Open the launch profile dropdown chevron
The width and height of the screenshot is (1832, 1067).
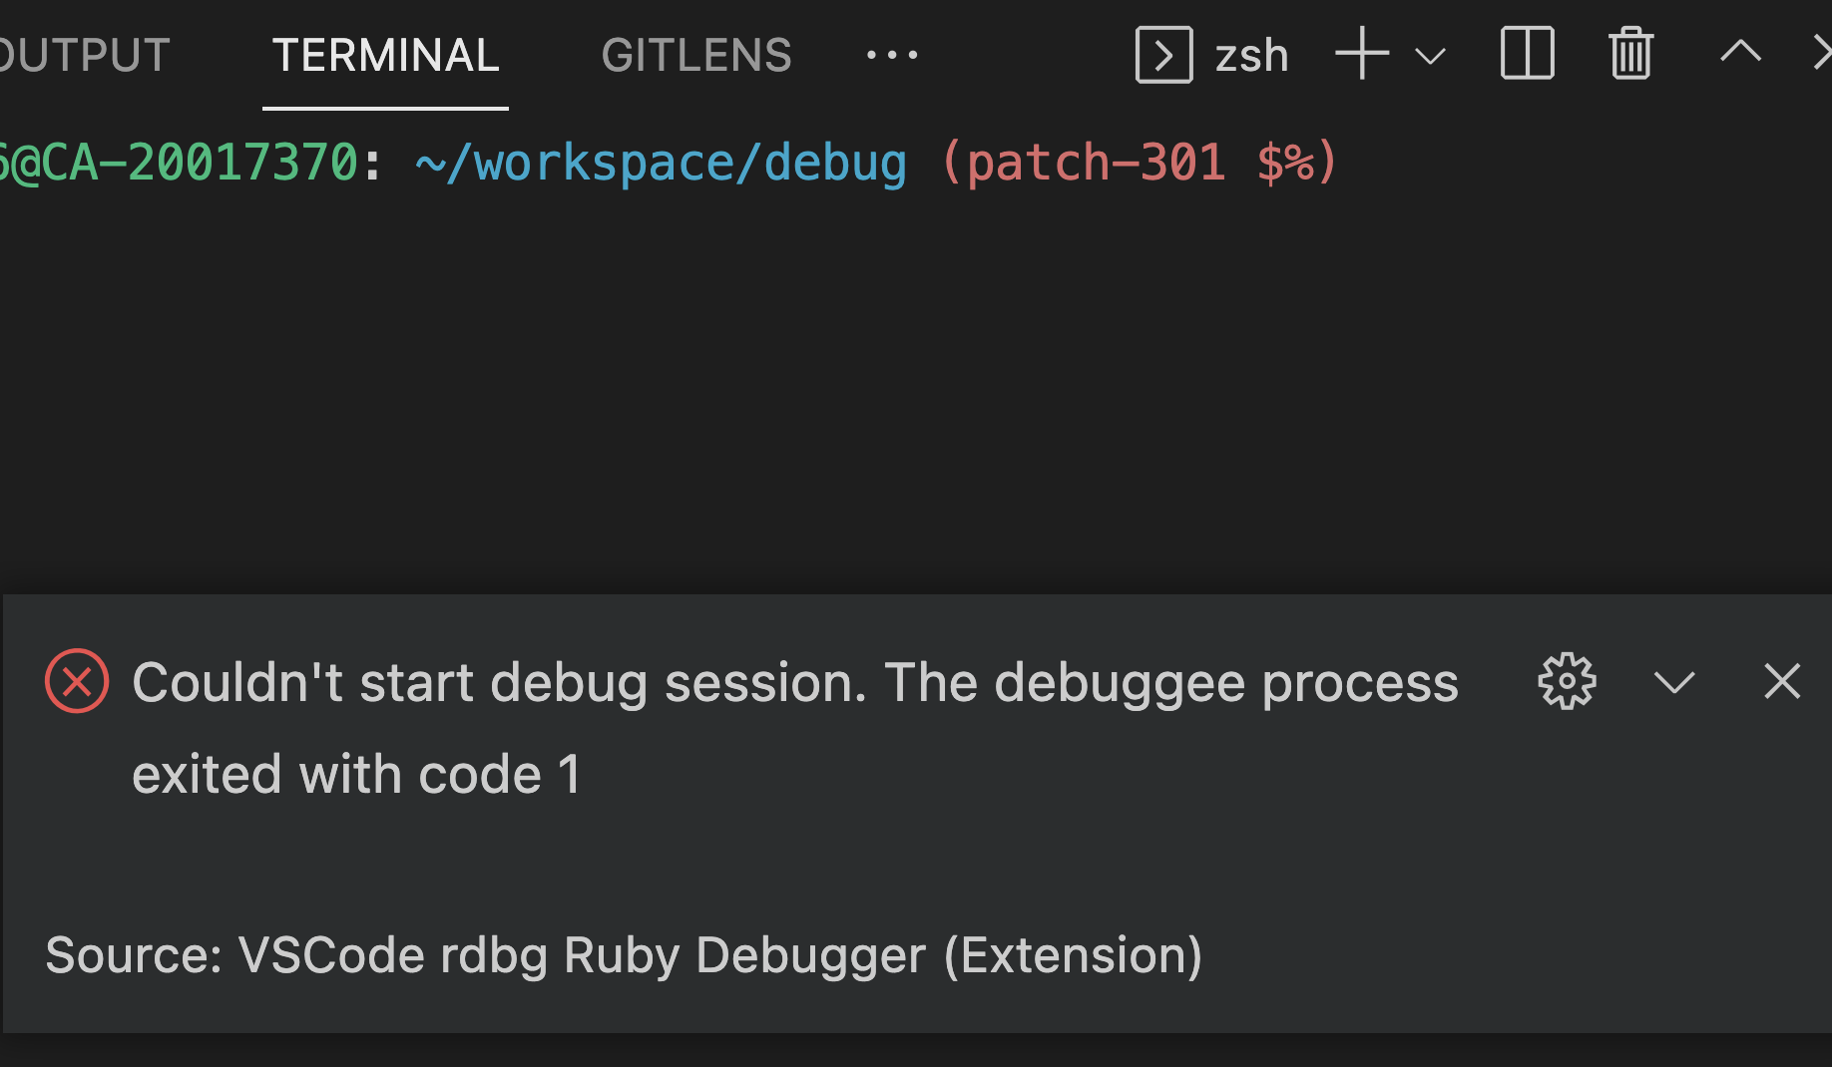click(x=1431, y=57)
